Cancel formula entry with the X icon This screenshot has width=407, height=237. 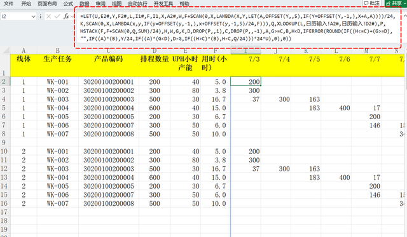click(48, 17)
